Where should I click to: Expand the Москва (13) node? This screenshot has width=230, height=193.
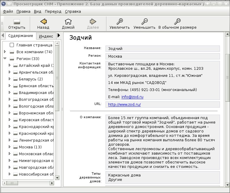pos(9,147)
